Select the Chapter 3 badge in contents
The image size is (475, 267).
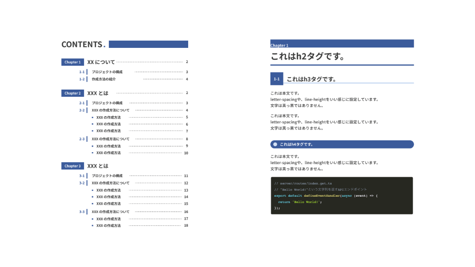pyautogui.click(x=72, y=166)
